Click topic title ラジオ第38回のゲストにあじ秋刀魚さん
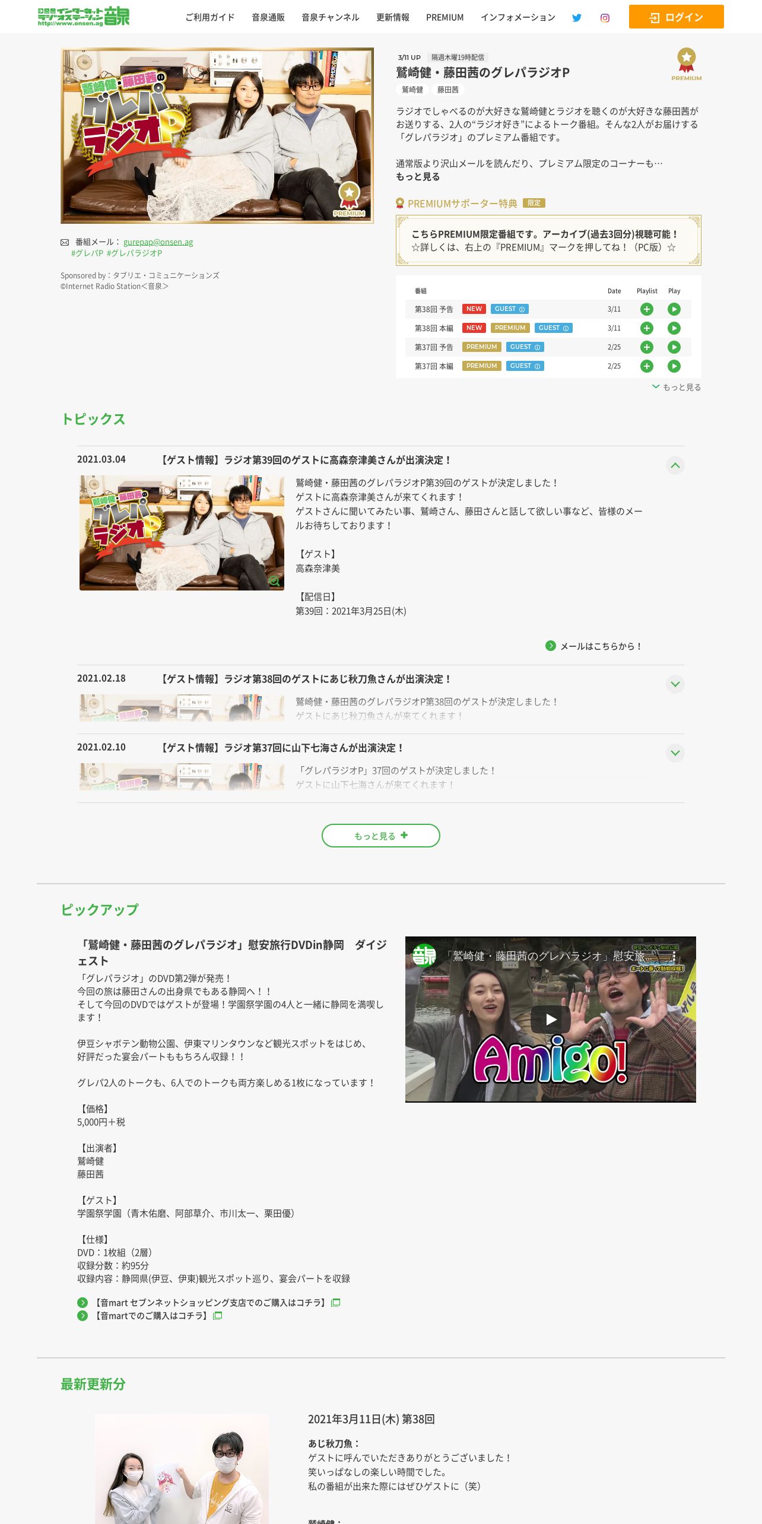Image resolution: width=762 pixels, height=1524 pixels. pos(305,680)
